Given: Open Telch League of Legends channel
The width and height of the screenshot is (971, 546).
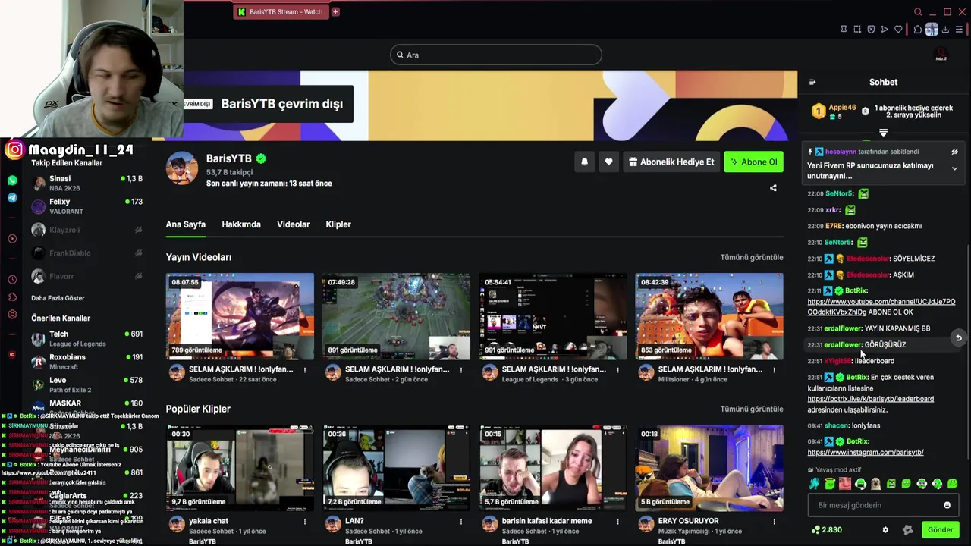Looking at the screenshot, I should tap(86, 338).
